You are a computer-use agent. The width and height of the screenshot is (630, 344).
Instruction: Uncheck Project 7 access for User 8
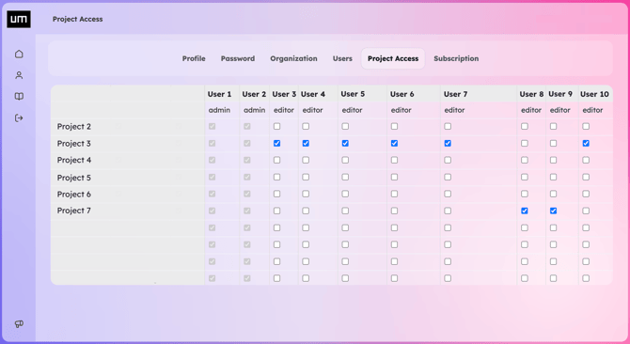tap(525, 211)
